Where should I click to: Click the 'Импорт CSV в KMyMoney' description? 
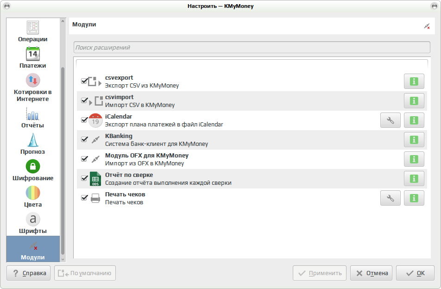(140, 105)
